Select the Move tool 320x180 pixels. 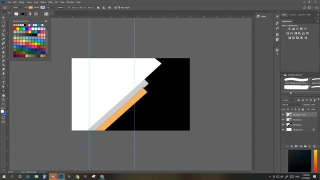coord(3,17)
